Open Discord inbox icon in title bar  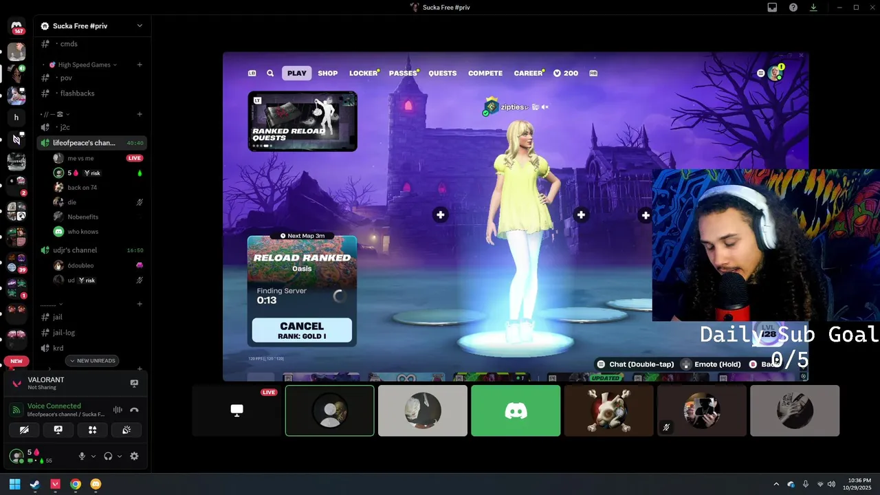[772, 8]
